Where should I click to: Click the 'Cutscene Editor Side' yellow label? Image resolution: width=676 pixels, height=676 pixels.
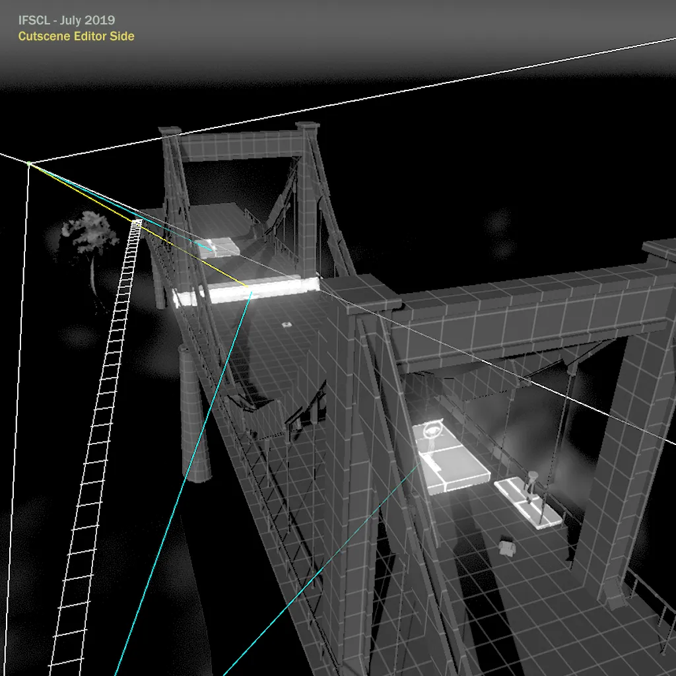77,36
